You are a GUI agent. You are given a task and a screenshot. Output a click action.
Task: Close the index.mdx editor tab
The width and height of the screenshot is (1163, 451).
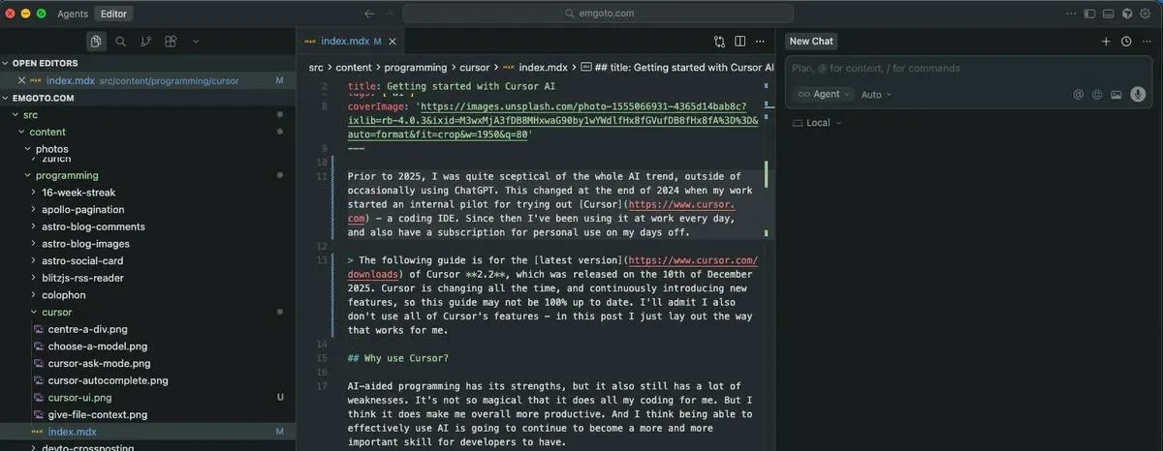tap(393, 42)
